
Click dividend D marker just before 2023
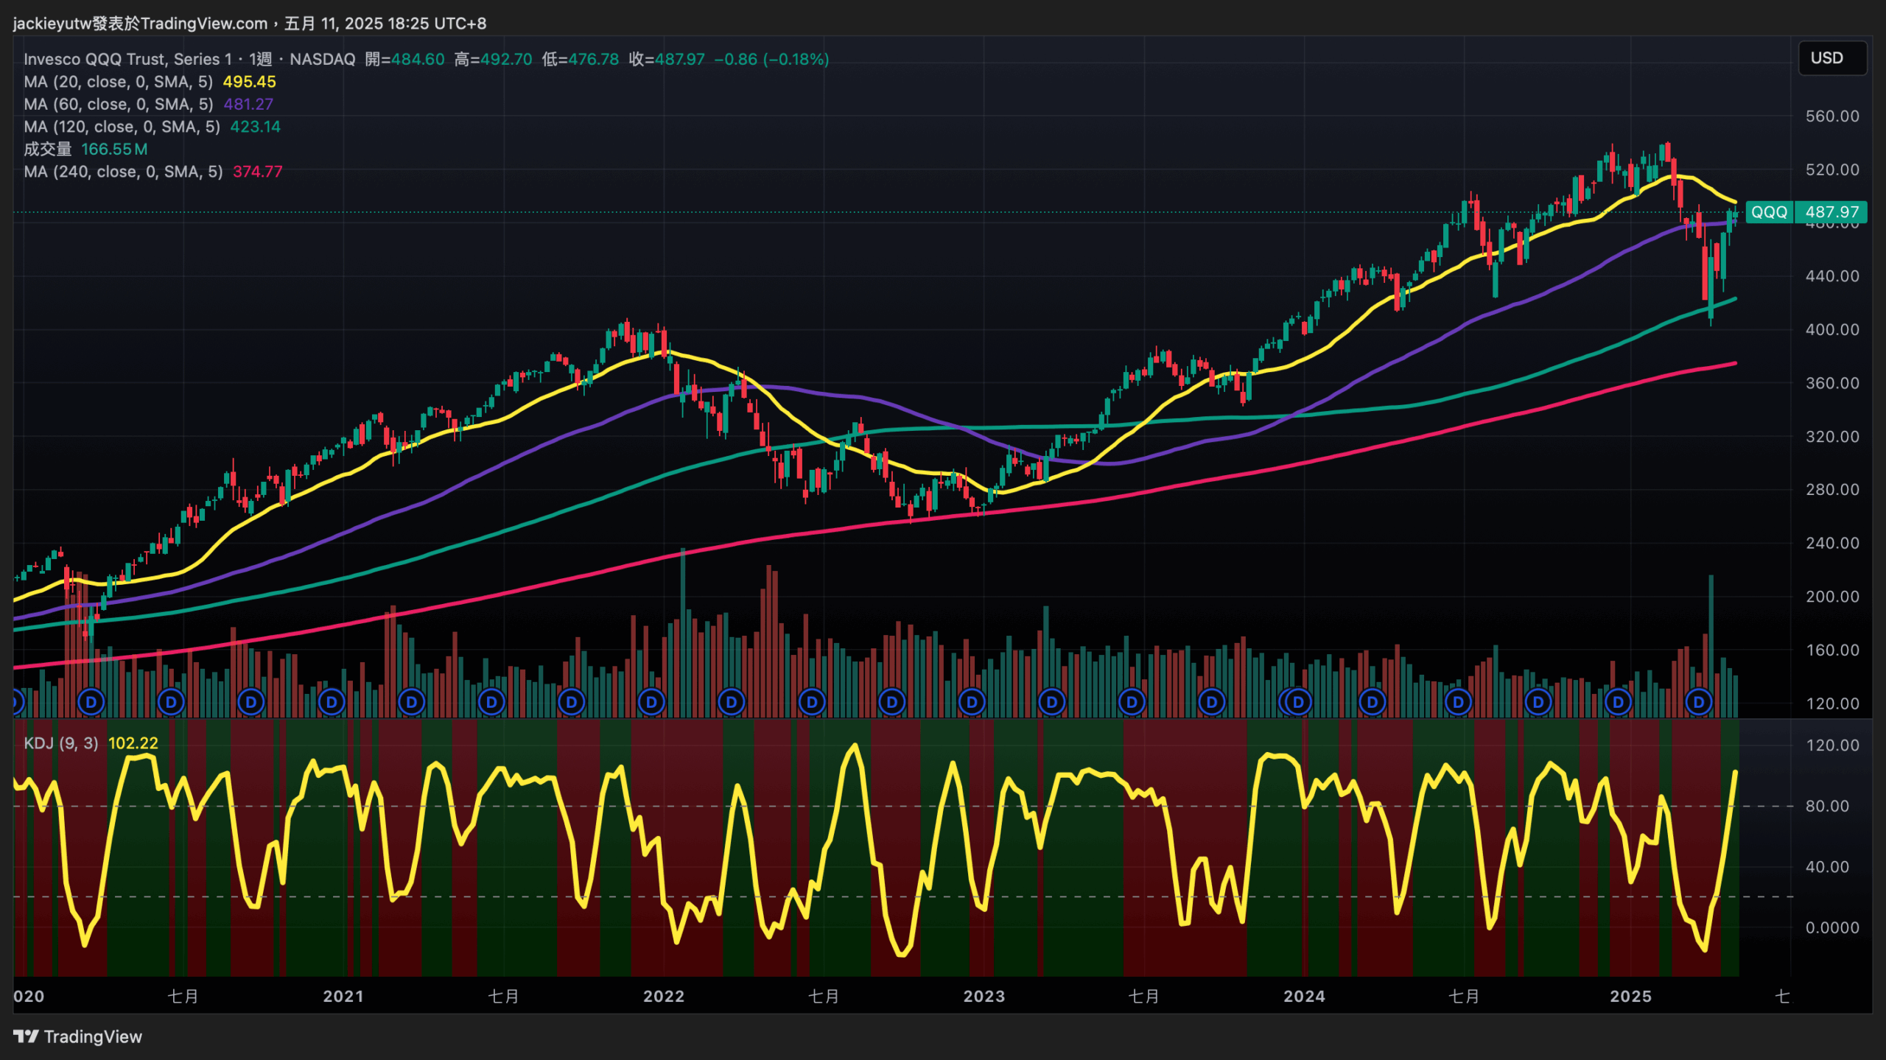click(972, 702)
